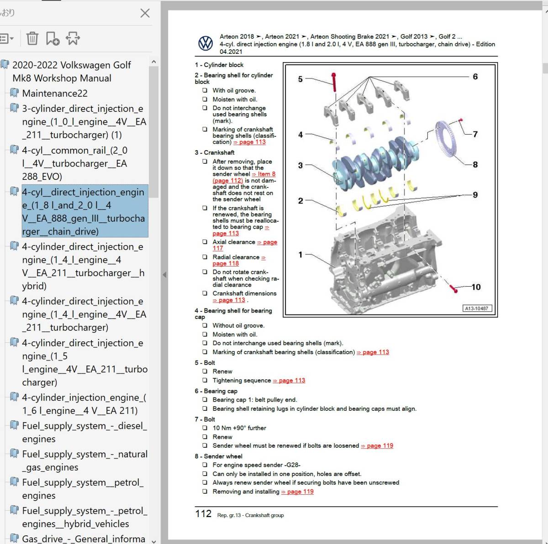Delete the selected bookmark with trash icon
This screenshot has height=544, width=548.
coord(32,38)
